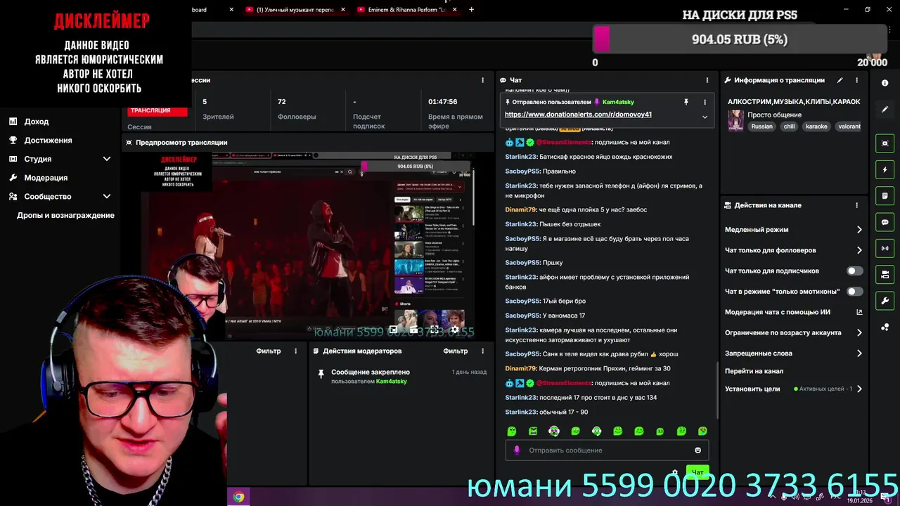
Task: Unpin the pinned chat message
Action: [x=686, y=102]
